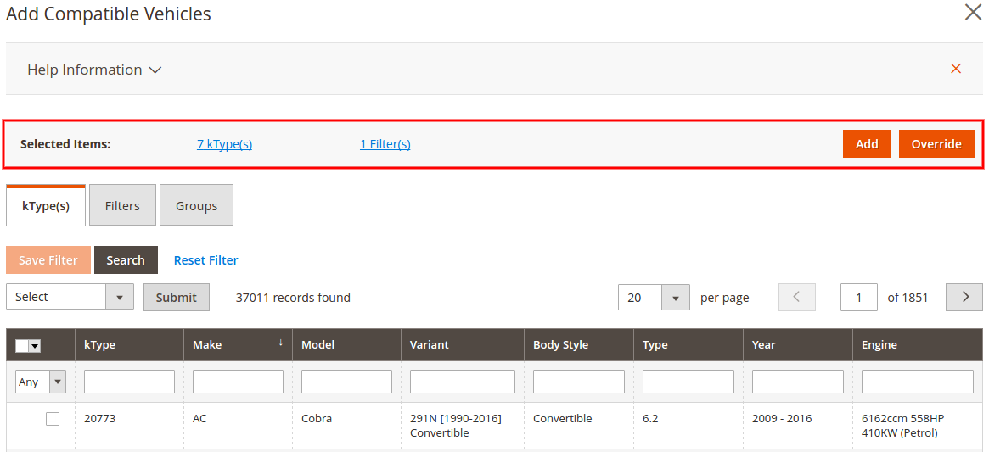Viewport: 989px width, 452px height.
Task: Switch to the Groups tab
Action: [x=196, y=206]
